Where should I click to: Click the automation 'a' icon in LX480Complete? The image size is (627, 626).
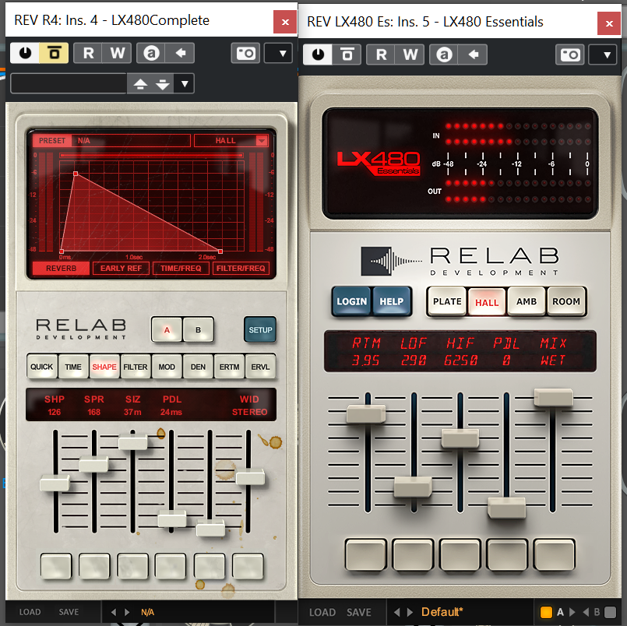[x=148, y=54]
